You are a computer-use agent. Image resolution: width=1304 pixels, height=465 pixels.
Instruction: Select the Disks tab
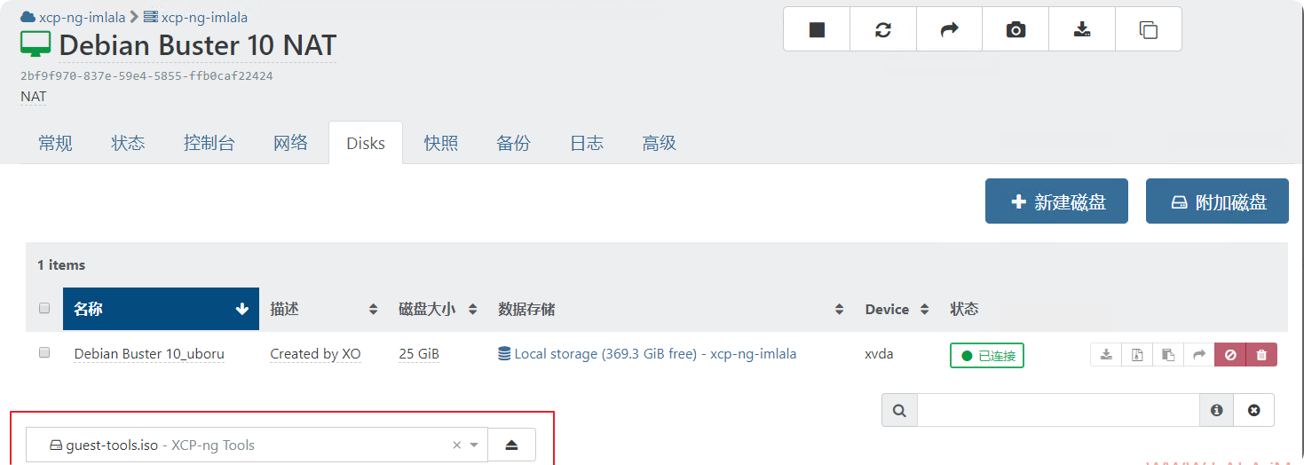[366, 143]
